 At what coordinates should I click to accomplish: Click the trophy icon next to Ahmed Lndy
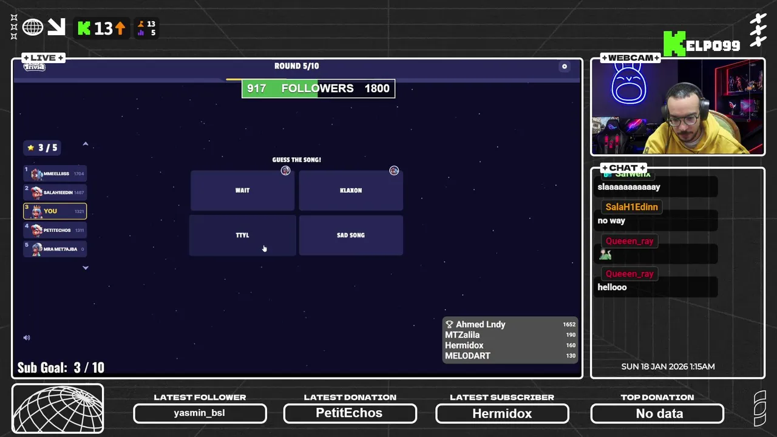pos(449,324)
